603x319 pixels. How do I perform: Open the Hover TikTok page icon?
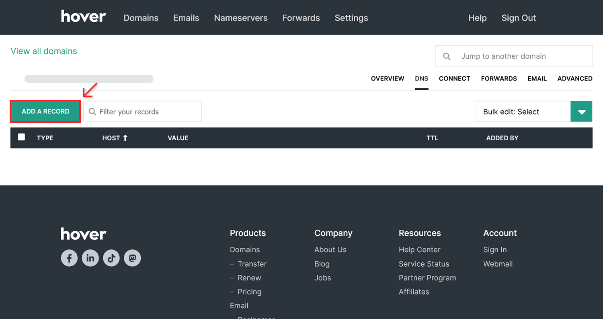click(111, 258)
